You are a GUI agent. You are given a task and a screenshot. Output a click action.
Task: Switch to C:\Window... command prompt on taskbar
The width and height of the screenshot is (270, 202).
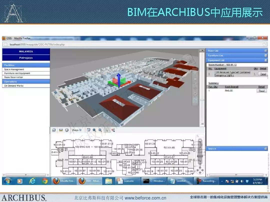click(154, 181)
